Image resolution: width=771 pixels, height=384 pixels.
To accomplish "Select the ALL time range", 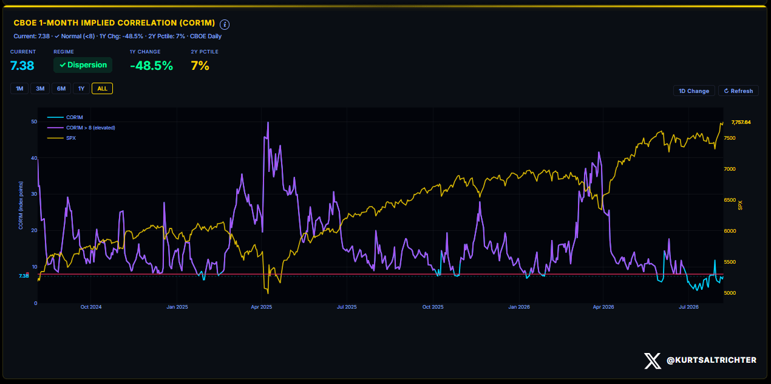I will pos(102,89).
